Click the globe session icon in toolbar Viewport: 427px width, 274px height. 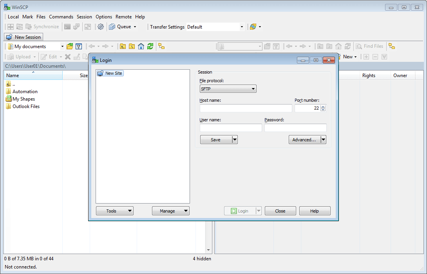click(x=253, y=27)
